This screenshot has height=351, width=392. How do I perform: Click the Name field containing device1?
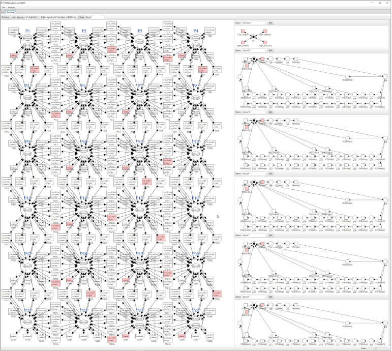[253, 236]
